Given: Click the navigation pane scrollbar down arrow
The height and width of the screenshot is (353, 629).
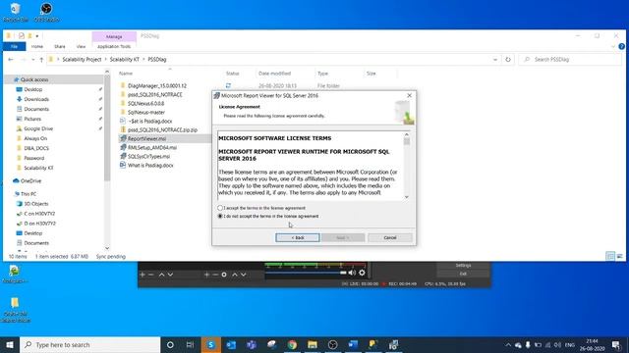Looking at the screenshot, I should 107,248.
